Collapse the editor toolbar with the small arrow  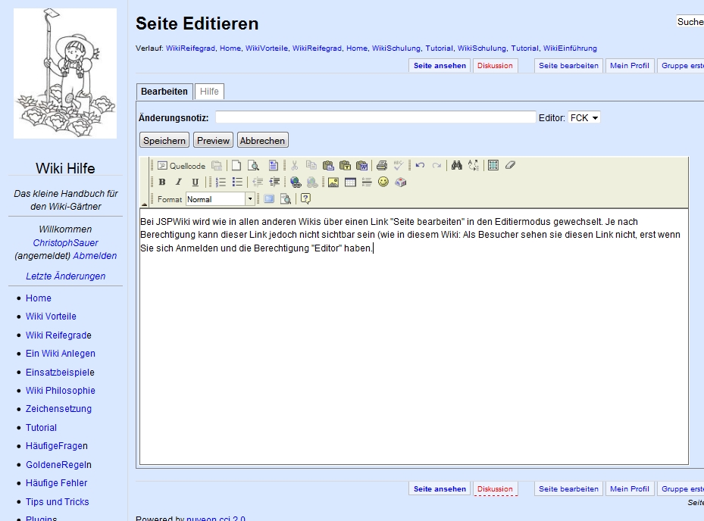pyautogui.click(x=145, y=204)
